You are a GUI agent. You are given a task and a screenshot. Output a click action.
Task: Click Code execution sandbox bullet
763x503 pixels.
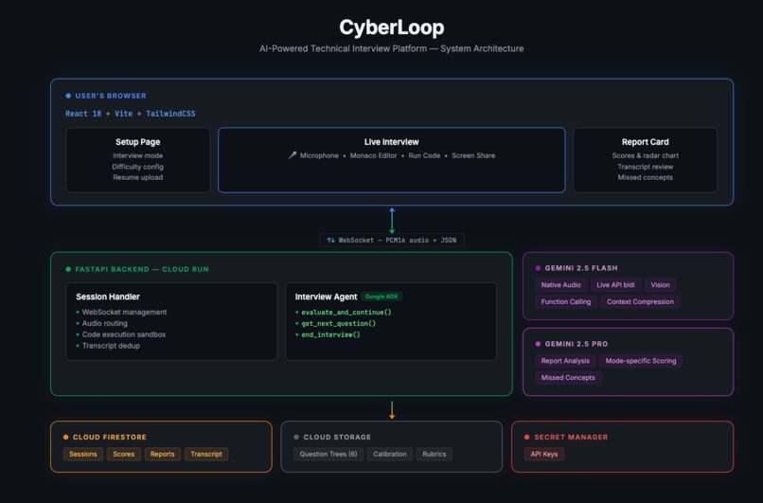click(x=124, y=334)
